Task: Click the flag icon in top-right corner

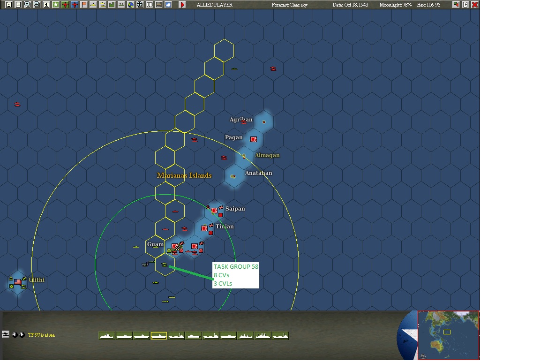Action: click(456, 5)
